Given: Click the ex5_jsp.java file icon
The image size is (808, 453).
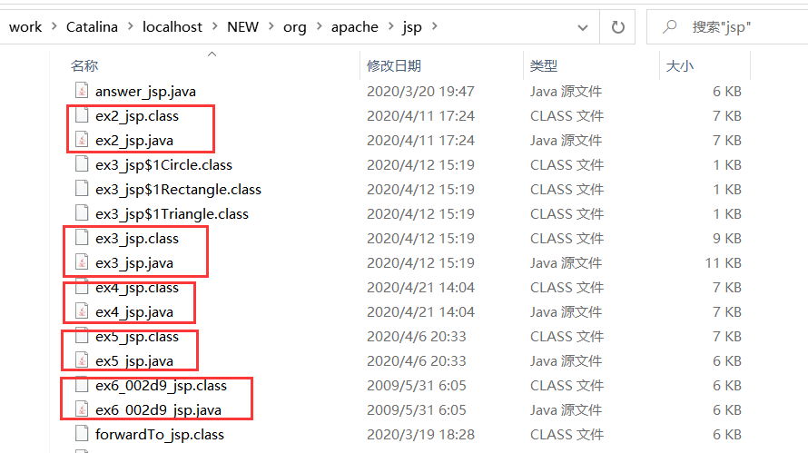Looking at the screenshot, I should (x=82, y=360).
